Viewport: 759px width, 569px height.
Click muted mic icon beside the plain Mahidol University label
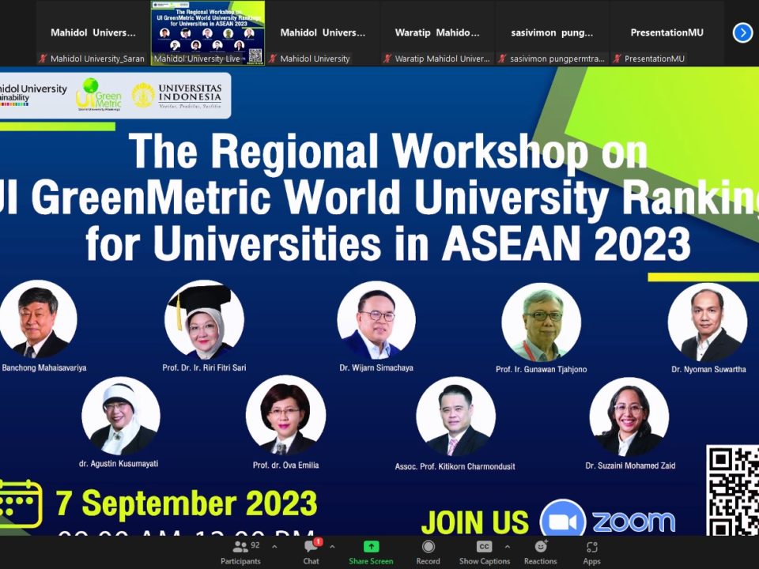click(x=273, y=58)
